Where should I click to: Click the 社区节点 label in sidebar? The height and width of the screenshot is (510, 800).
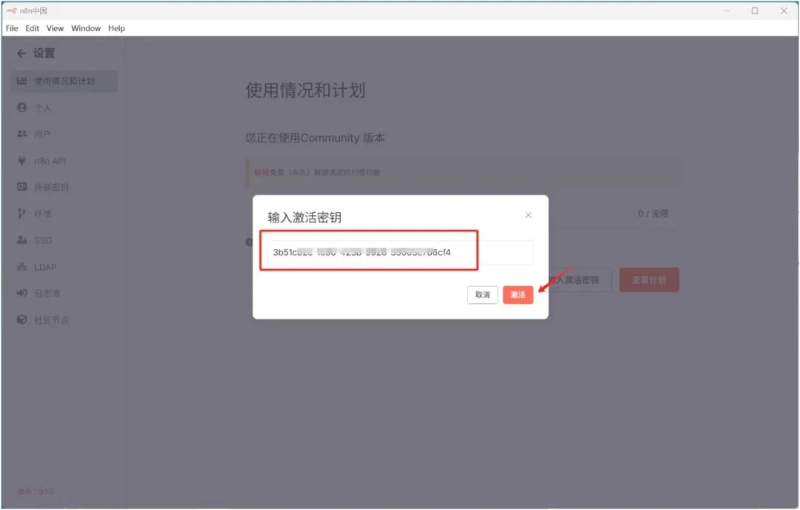(x=51, y=320)
